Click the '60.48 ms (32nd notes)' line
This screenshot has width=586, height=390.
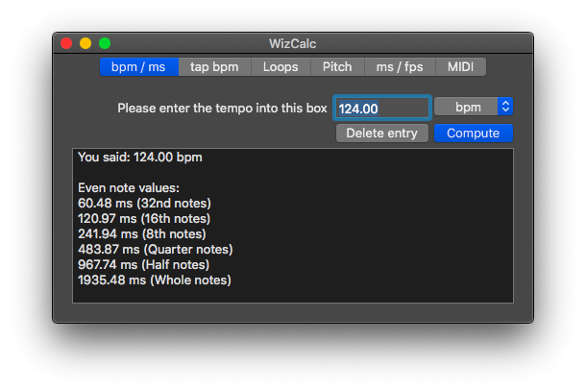pos(144,204)
